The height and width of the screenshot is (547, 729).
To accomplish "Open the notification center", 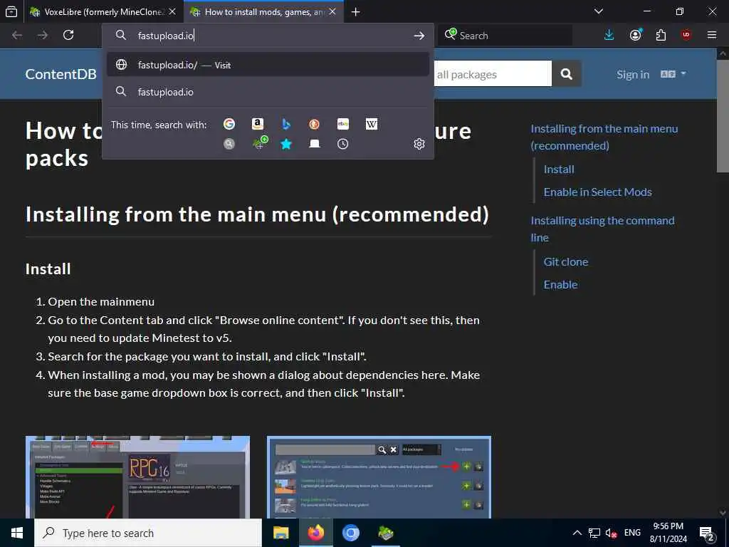I will pyautogui.click(x=707, y=533).
